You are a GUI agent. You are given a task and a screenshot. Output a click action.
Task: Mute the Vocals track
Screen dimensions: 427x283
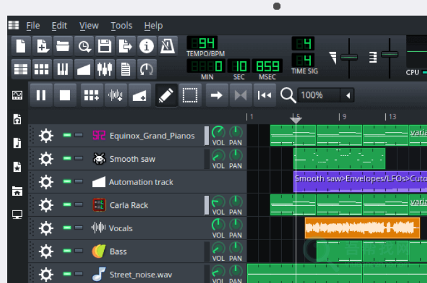pyautogui.click(x=67, y=228)
